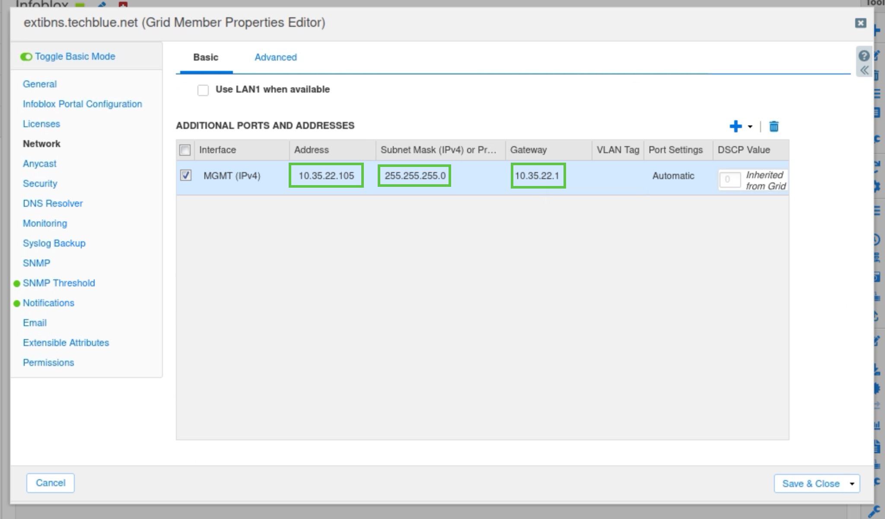Click the trash delete icon
The height and width of the screenshot is (519, 885).
[x=774, y=126]
